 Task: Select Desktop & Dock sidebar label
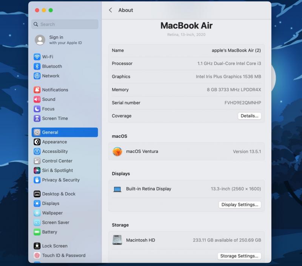[x=59, y=194]
